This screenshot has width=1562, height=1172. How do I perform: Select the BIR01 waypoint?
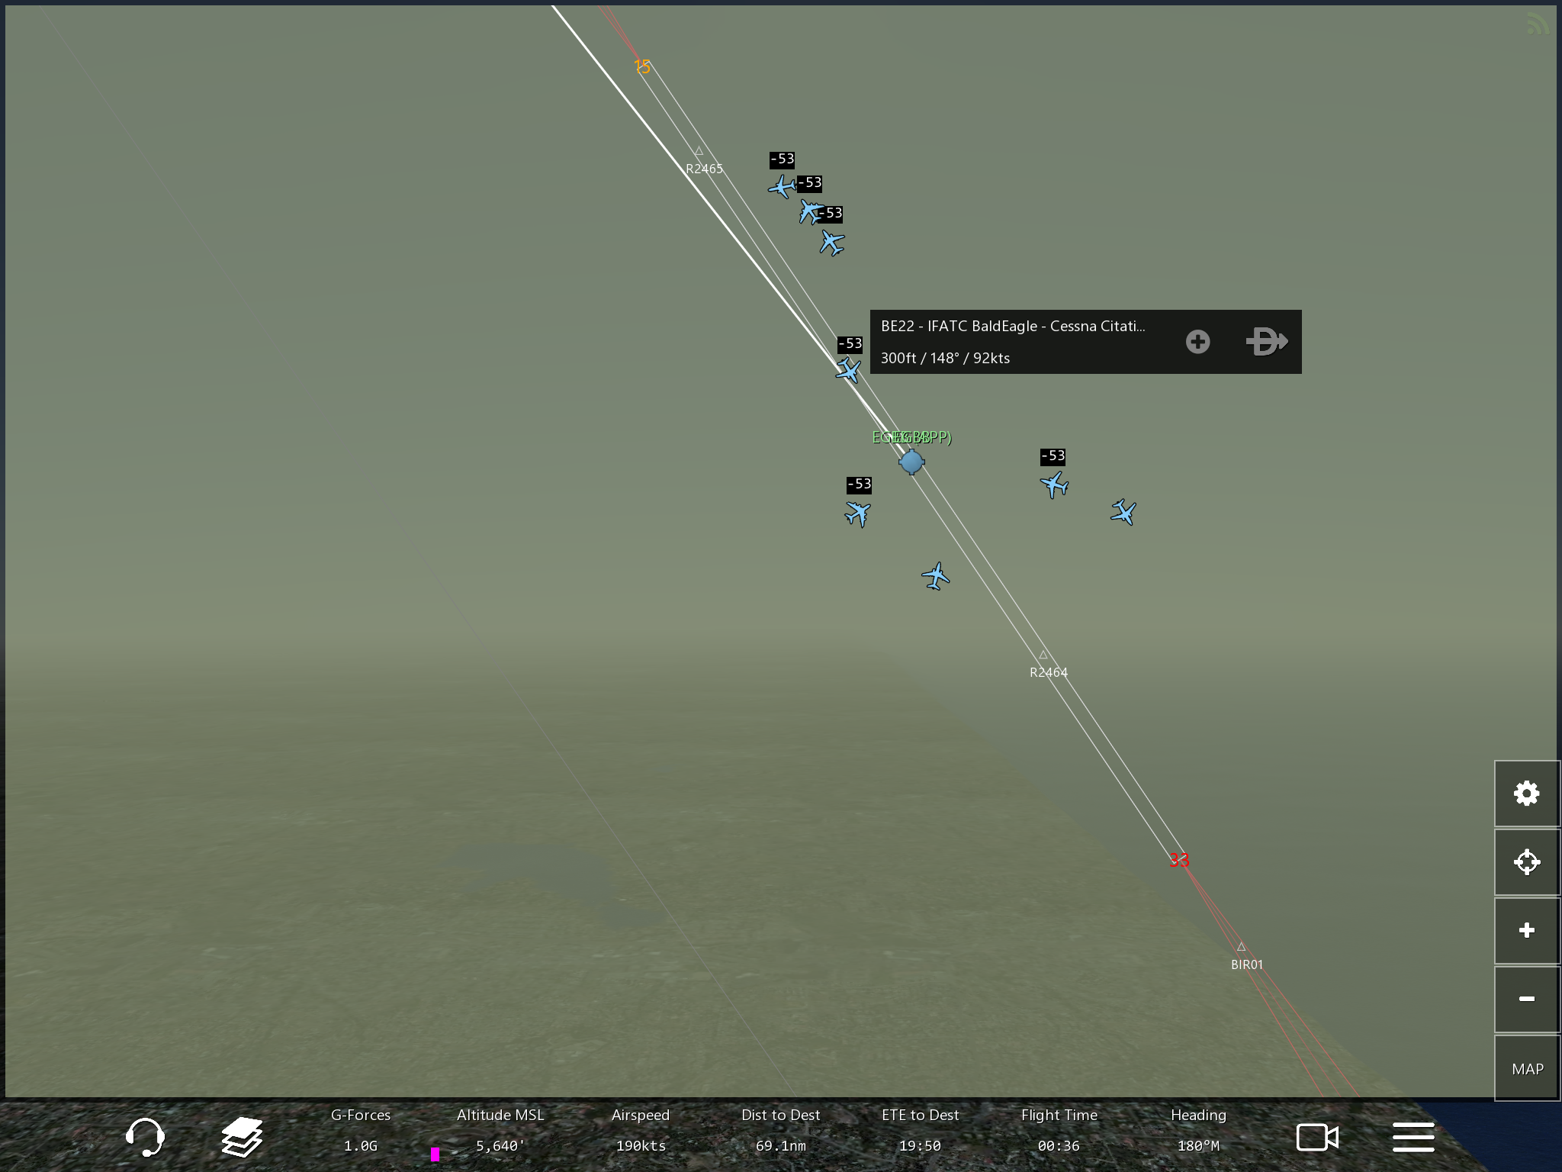(1241, 948)
